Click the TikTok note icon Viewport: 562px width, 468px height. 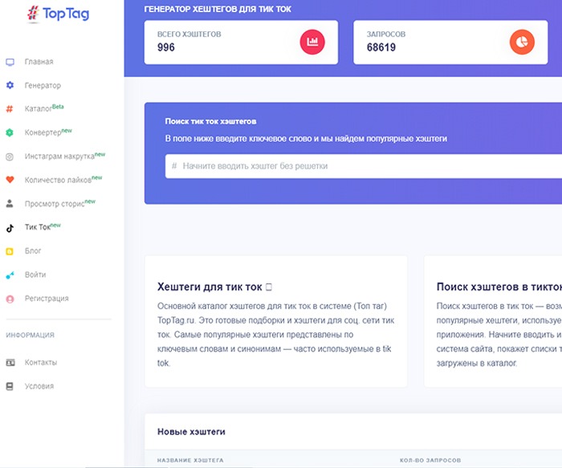[x=10, y=228]
